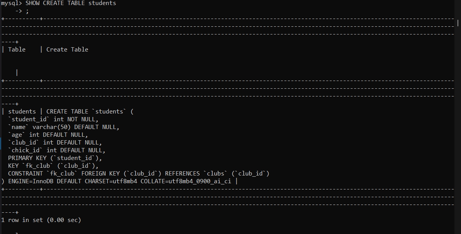This screenshot has width=461, height=234.
Task: Click the "Table" column header
Action: point(17,50)
